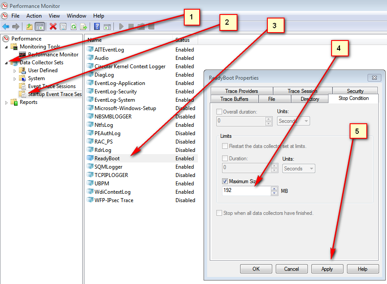Open the View menu
Screen dimensions: 387x284
click(x=54, y=16)
